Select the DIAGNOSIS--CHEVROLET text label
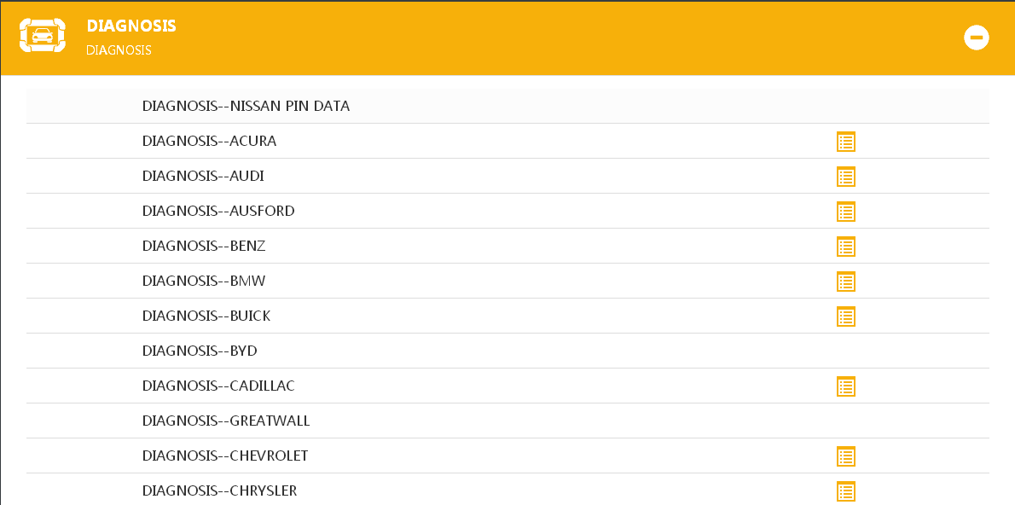This screenshot has height=505, width=1015. (x=225, y=456)
